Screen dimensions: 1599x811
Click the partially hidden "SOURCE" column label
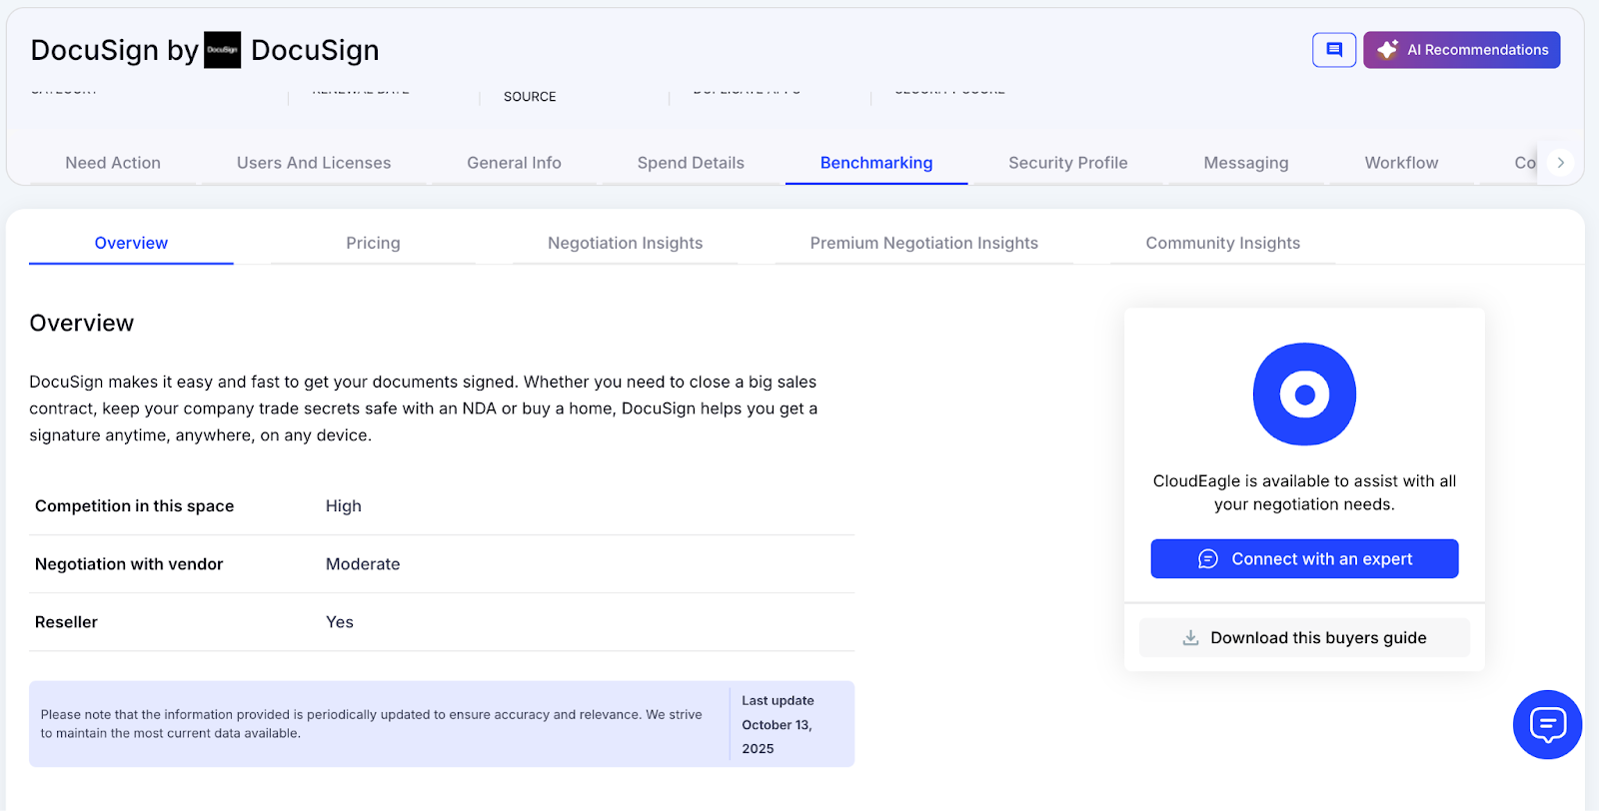(x=530, y=97)
